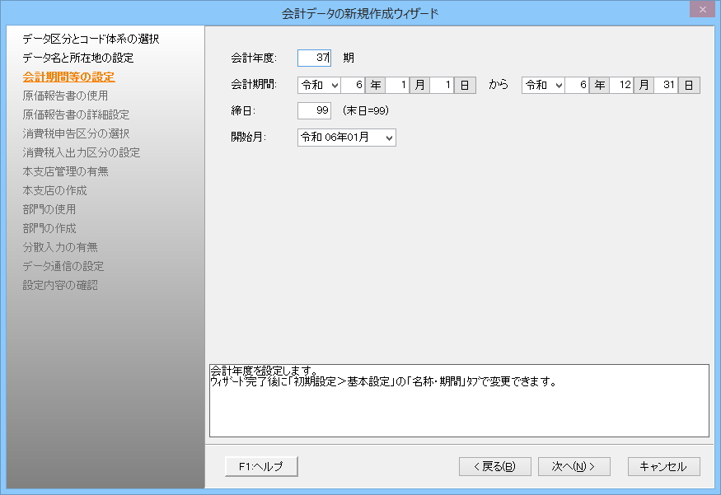Select step データ名と所在地の設定
The width and height of the screenshot is (721, 495).
pos(78,58)
